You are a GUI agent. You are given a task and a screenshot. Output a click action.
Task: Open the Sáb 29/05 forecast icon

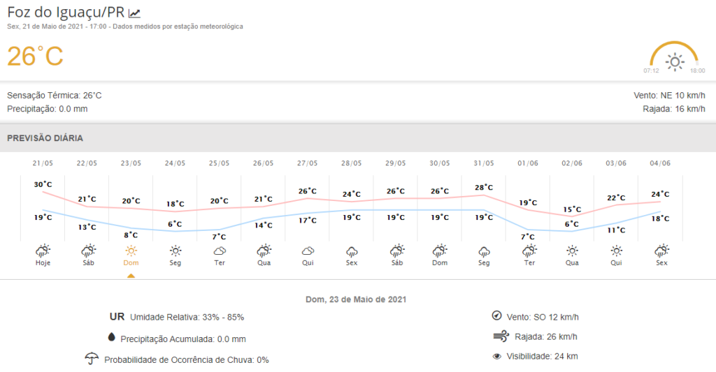(x=395, y=251)
